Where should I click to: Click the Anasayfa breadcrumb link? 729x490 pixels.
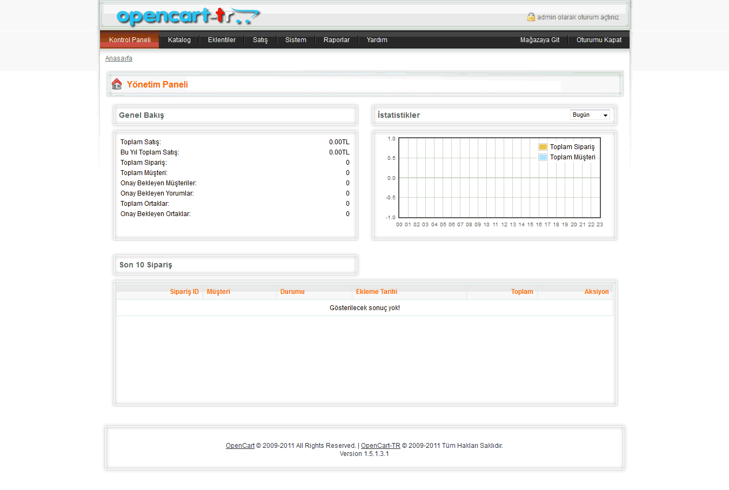[118, 58]
